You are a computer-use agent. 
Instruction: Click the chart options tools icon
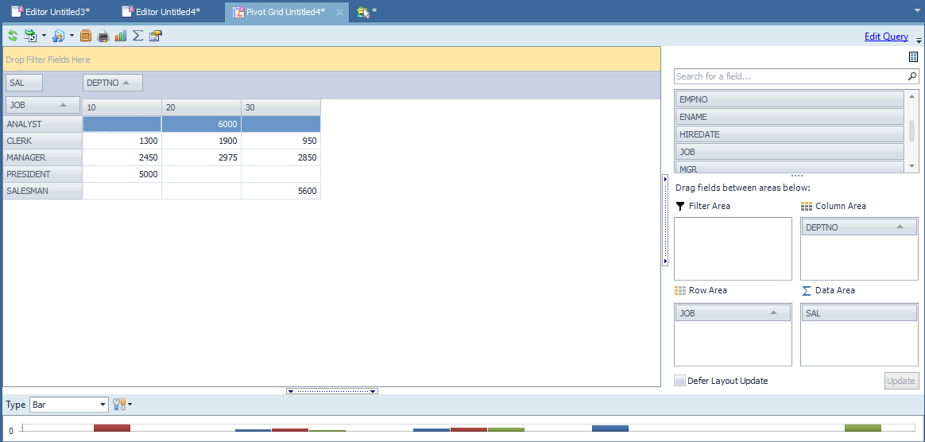(118, 404)
